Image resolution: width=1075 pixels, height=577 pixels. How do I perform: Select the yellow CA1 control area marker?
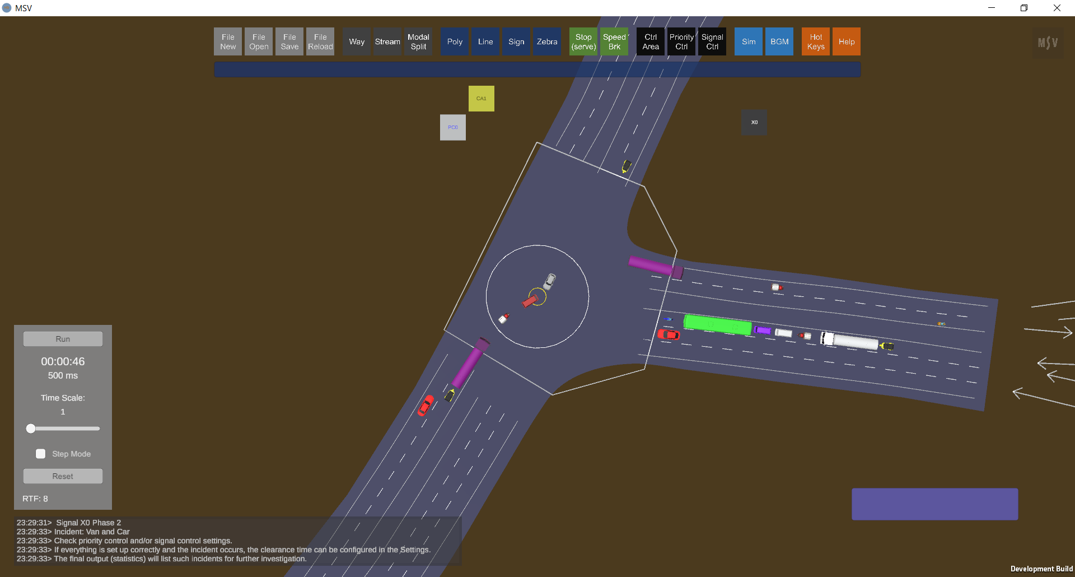coord(481,99)
